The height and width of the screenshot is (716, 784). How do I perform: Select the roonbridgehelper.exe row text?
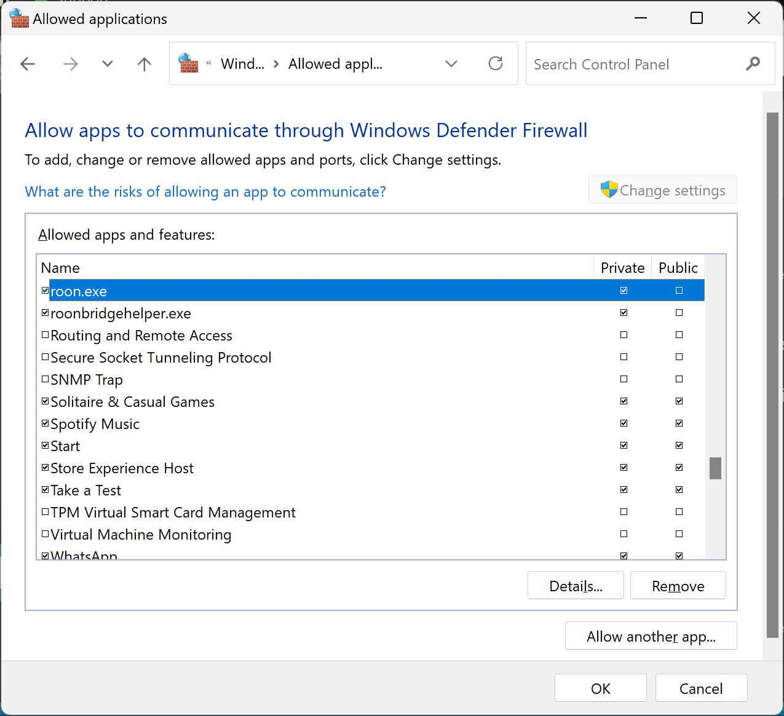121,313
